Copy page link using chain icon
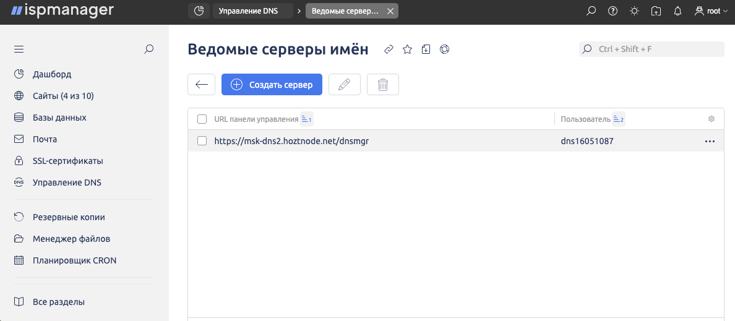Screen dimensions: 735x321 click(x=389, y=49)
